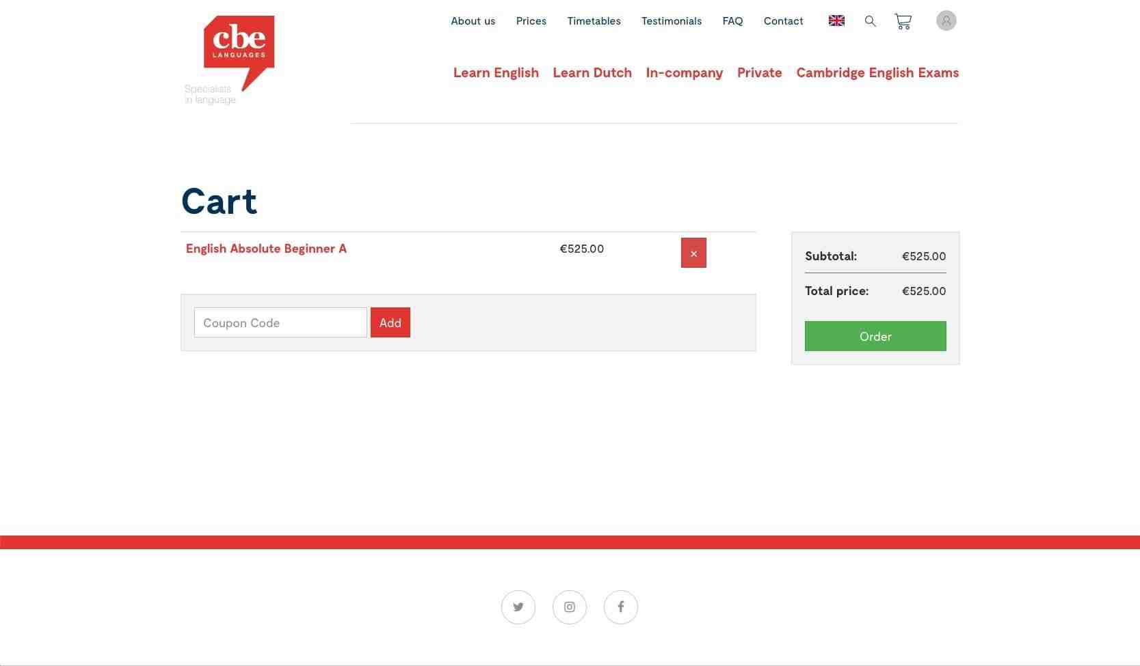Click Add to apply the coupon
The width and height of the screenshot is (1140, 666).
point(390,322)
